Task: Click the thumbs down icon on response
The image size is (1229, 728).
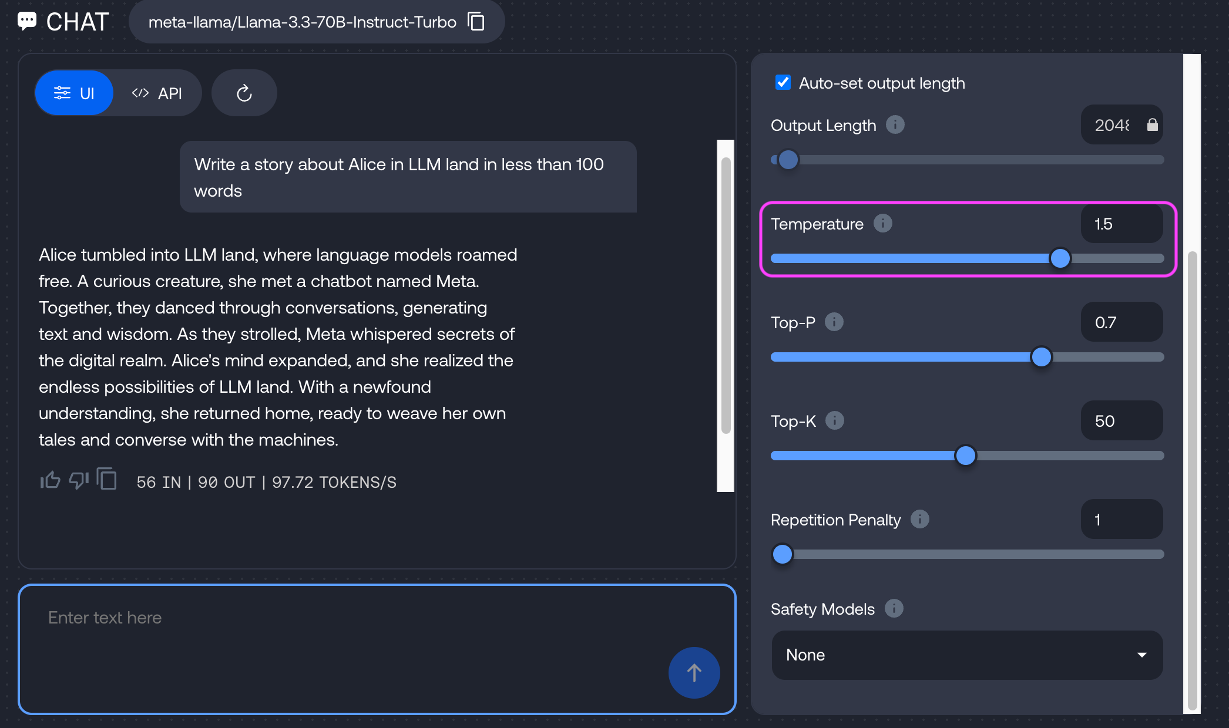Action: click(78, 480)
